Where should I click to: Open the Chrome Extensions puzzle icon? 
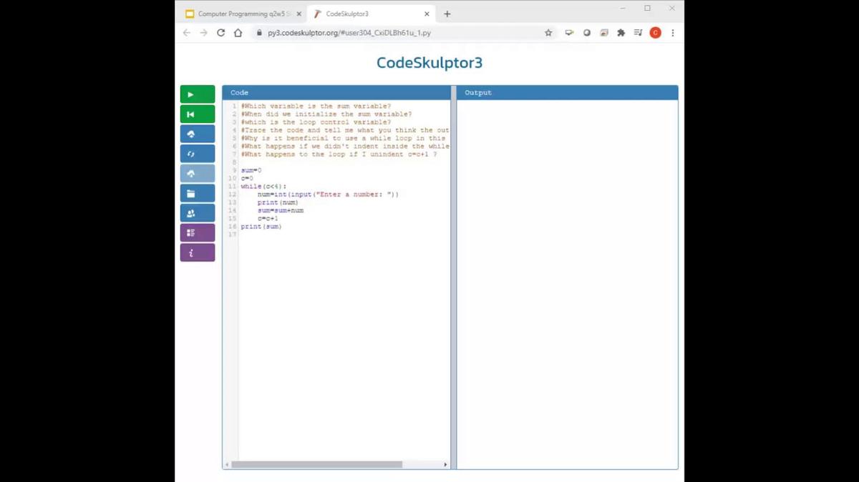pos(621,33)
